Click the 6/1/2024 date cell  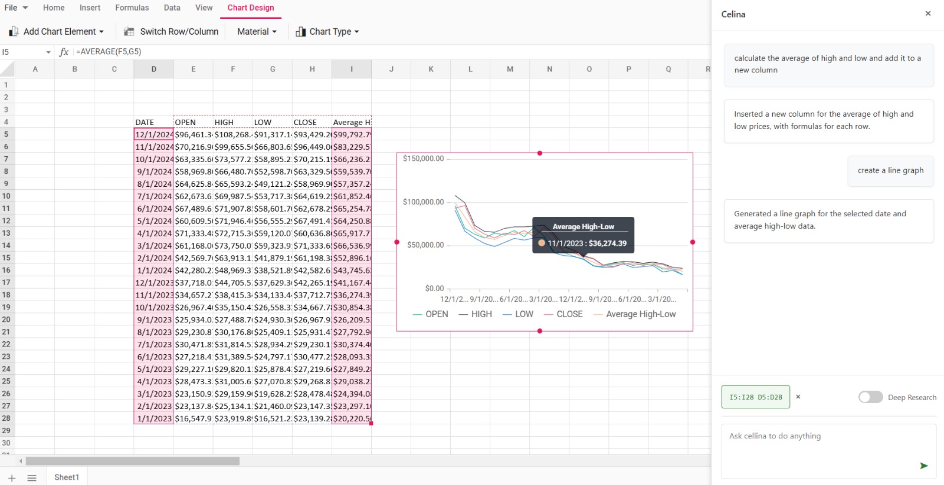153,209
